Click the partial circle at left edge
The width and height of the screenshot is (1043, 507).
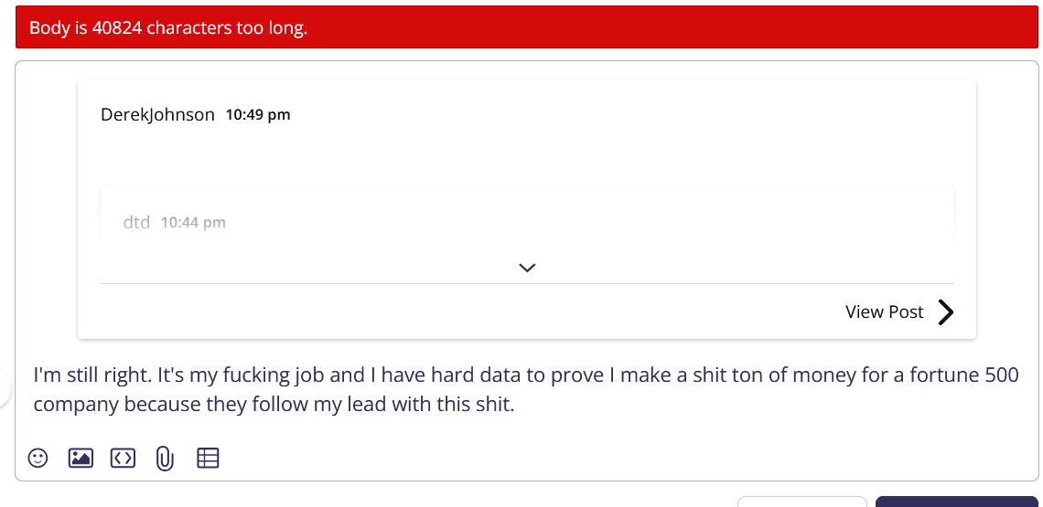(x=5, y=390)
